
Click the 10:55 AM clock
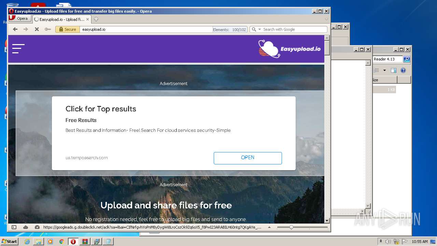pos(420,242)
